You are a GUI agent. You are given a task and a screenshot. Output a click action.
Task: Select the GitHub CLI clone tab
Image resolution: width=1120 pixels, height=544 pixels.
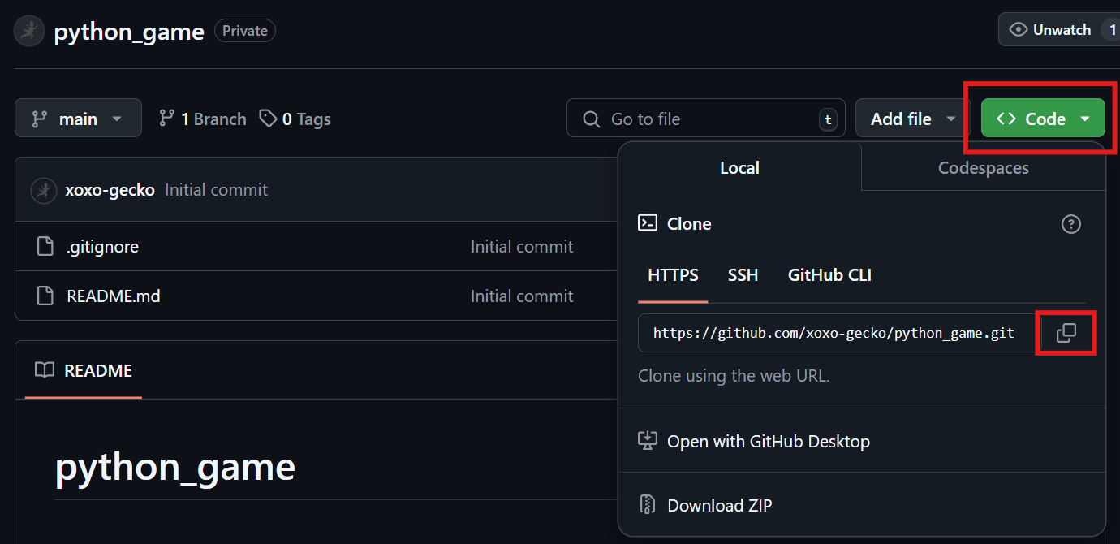(x=829, y=274)
